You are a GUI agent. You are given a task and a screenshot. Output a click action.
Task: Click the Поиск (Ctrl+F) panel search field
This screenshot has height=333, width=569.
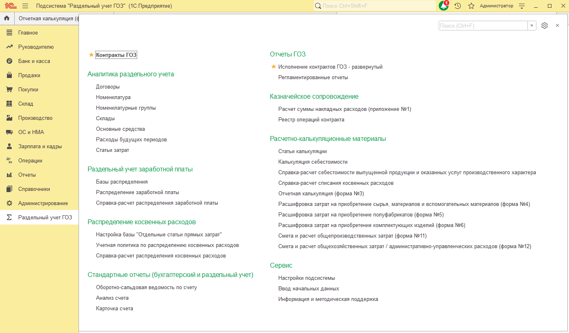483,26
